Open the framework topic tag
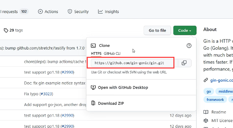This screenshot has width=233, height=128. pyautogui.click(x=215, y=100)
